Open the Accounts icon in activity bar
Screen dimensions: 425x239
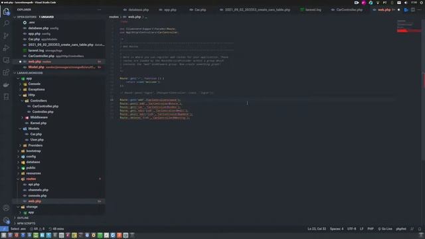pyautogui.click(x=6, y=208)
